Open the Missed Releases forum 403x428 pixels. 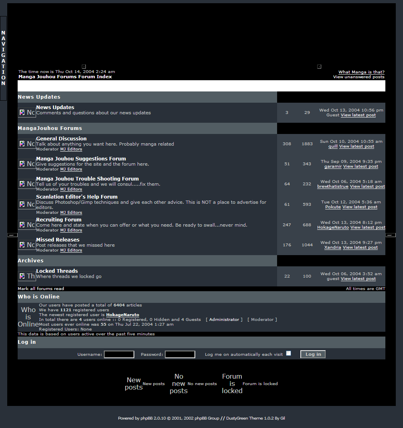click(x=58, y=239)
